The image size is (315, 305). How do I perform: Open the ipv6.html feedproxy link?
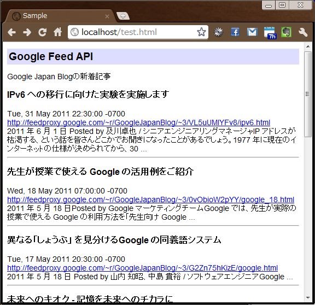(x=138, y=122)
